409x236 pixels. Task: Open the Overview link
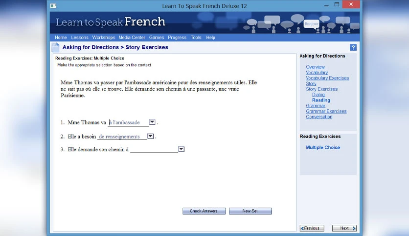pyautogui.click(x=315, y=67)
